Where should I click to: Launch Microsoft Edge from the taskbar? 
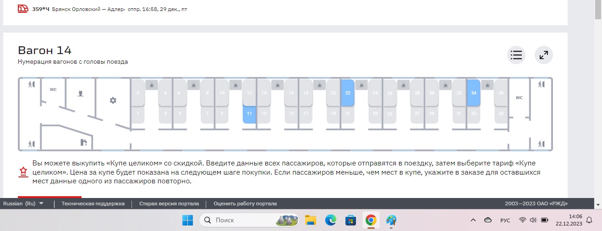point(331,220)
